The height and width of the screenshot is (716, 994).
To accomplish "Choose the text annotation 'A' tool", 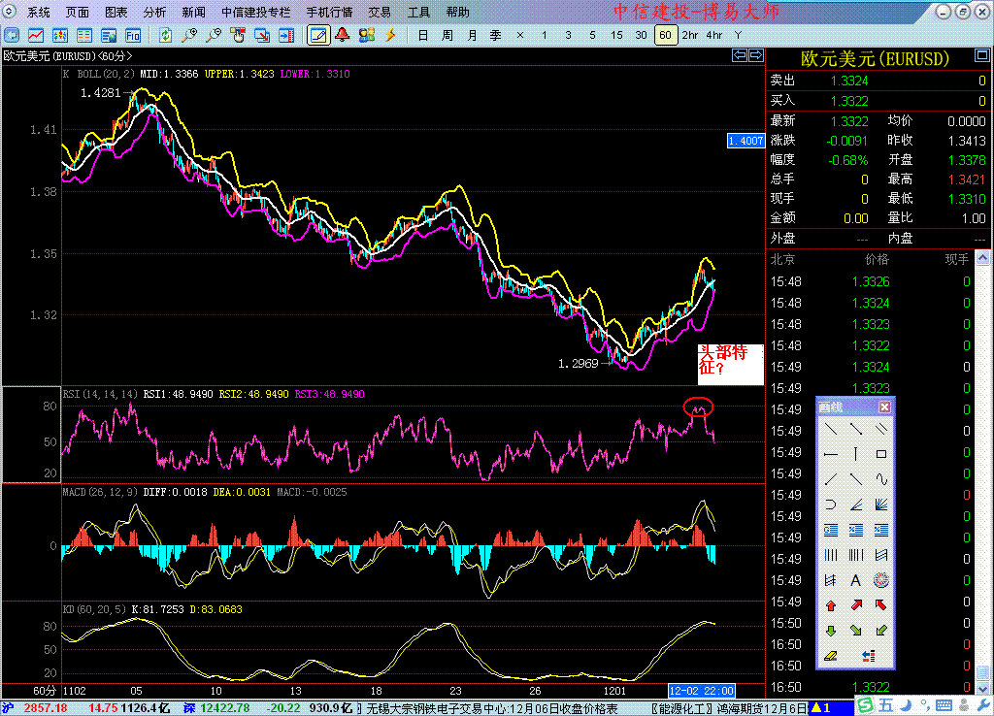I will (855, 580).
